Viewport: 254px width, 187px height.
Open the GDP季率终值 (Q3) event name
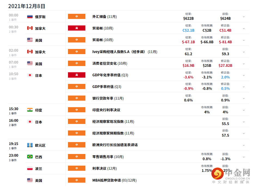pyautogui.click(x=107, y=87)
